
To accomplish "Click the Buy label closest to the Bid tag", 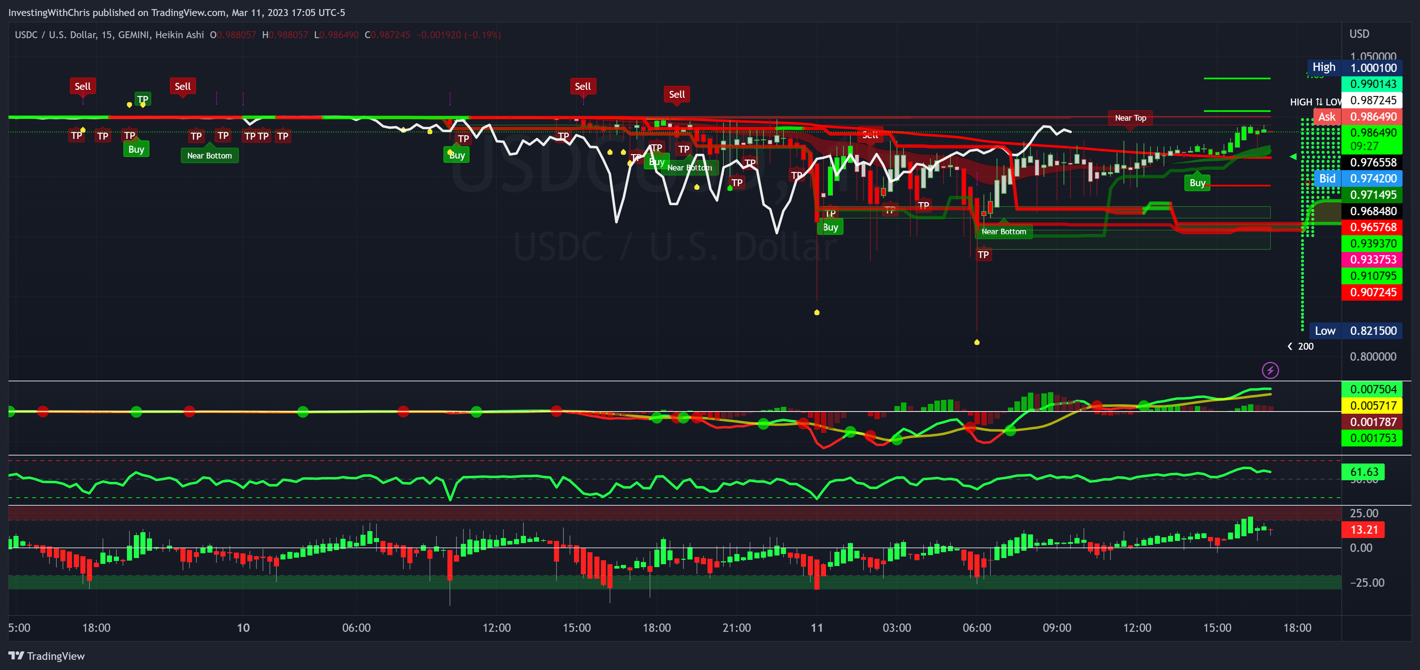I will click(x=1197, y=183).
